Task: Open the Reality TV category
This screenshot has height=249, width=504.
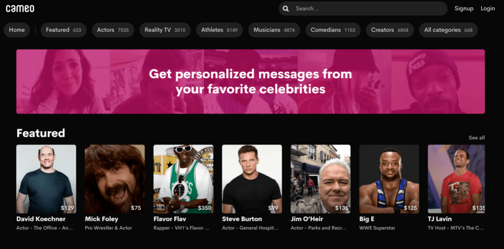Action: [x=165, y=30]
